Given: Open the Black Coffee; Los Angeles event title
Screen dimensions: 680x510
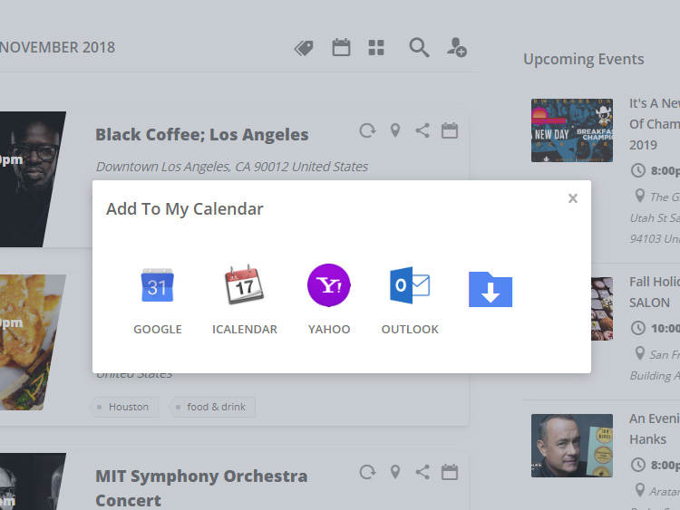Looking at the screenshot, I should (x=202, y=135).
